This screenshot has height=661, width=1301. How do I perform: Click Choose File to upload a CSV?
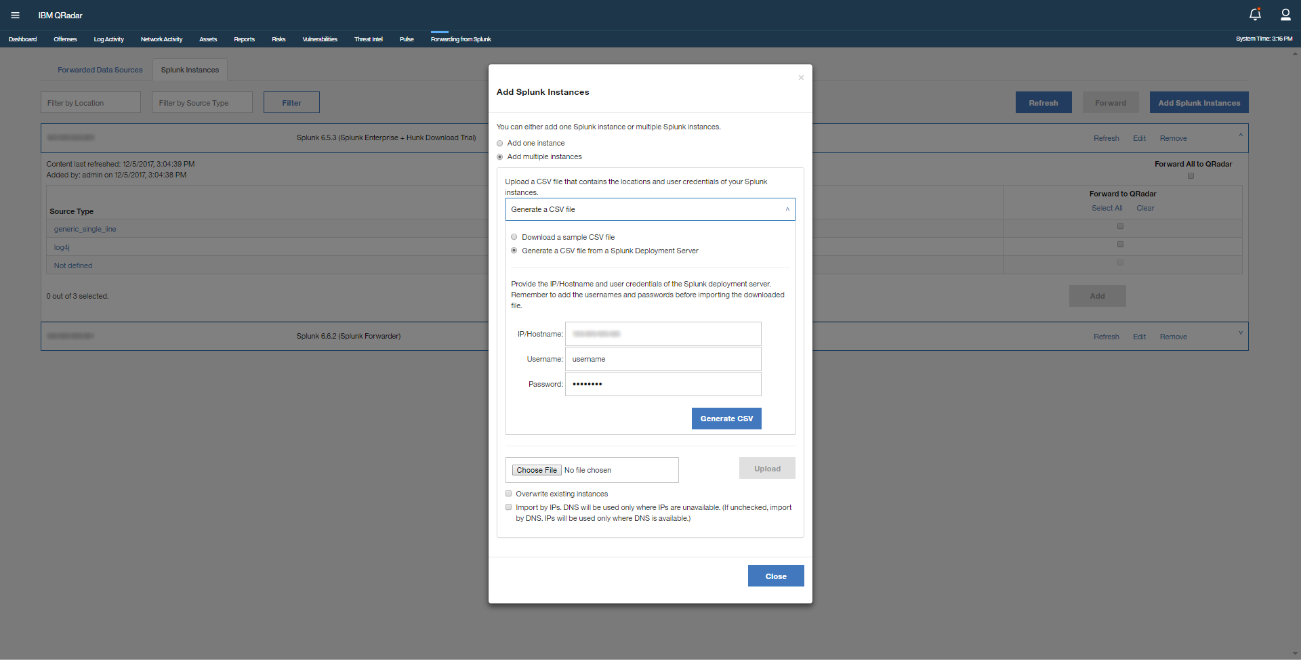(536, 470)
